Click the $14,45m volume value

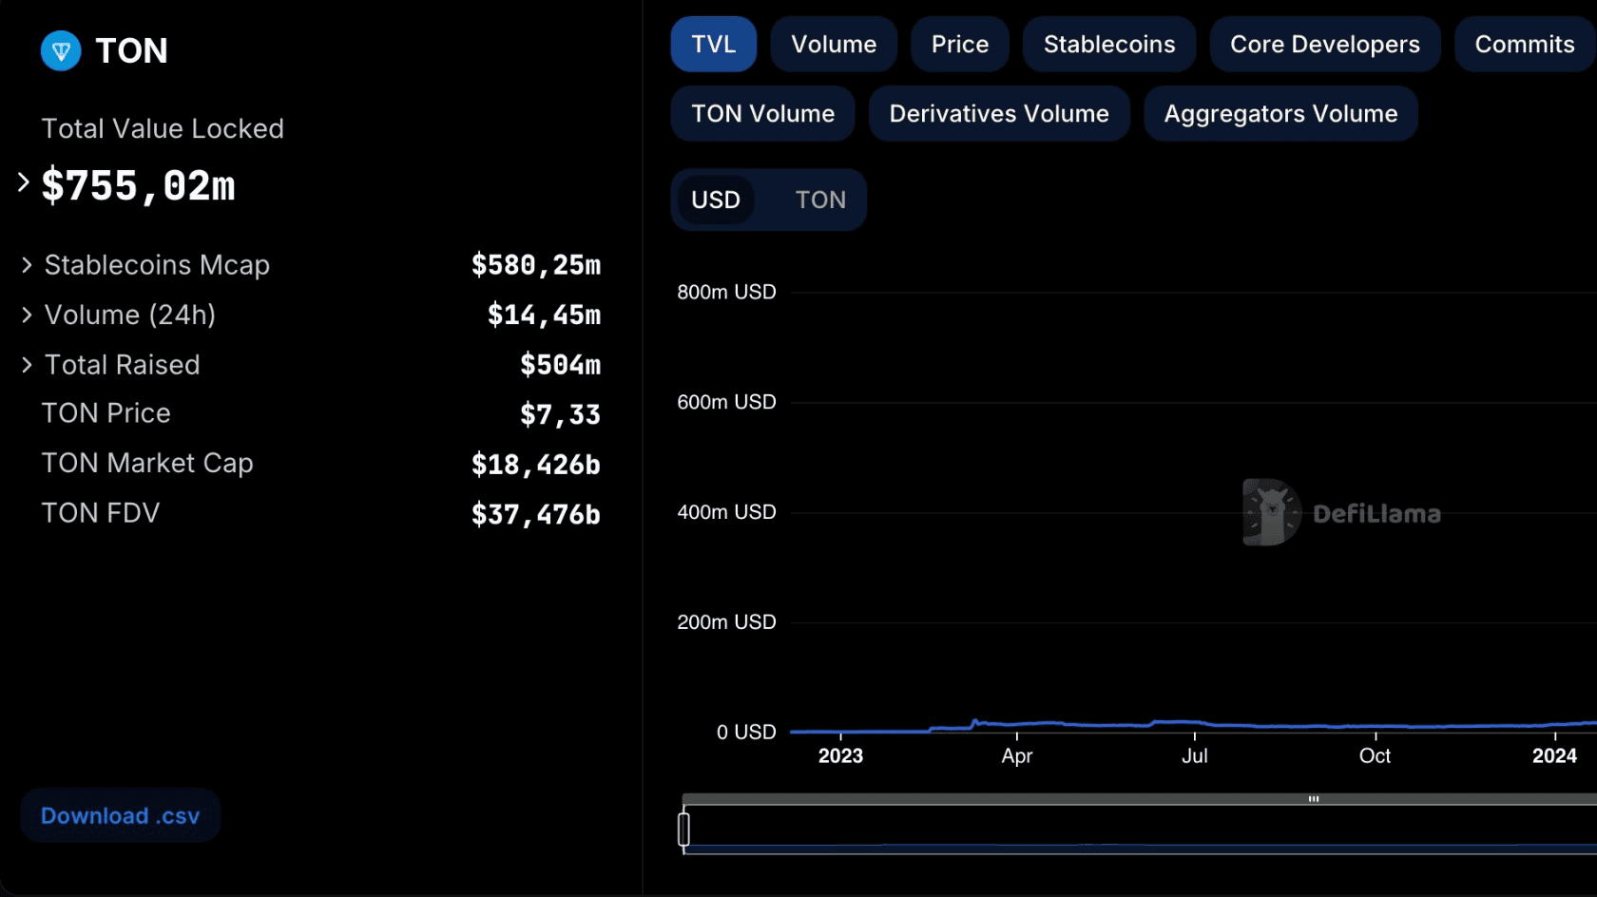[x=544, y=315]
